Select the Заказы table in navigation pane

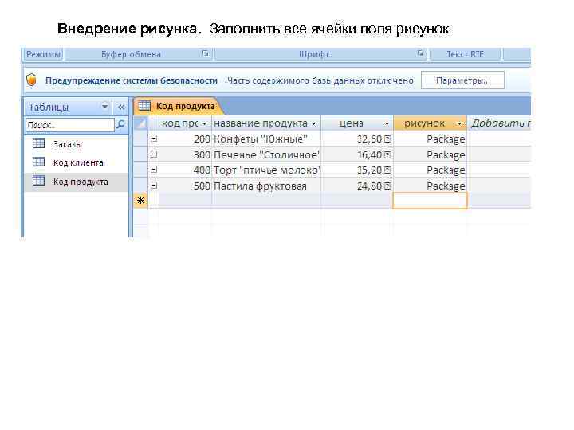pyautogui.click(x=76, y=144)
